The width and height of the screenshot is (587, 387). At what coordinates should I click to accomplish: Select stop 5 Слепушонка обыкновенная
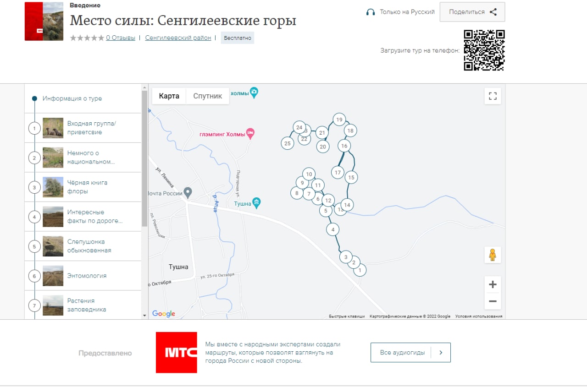pyautogui.click(x=89, y=246)
